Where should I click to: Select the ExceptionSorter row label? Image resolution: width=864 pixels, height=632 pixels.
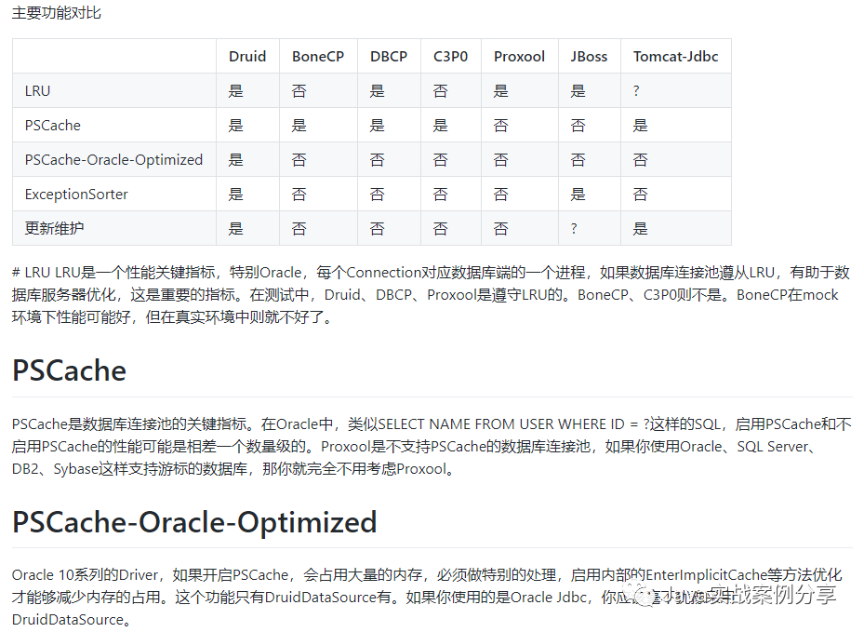[76, 195]
